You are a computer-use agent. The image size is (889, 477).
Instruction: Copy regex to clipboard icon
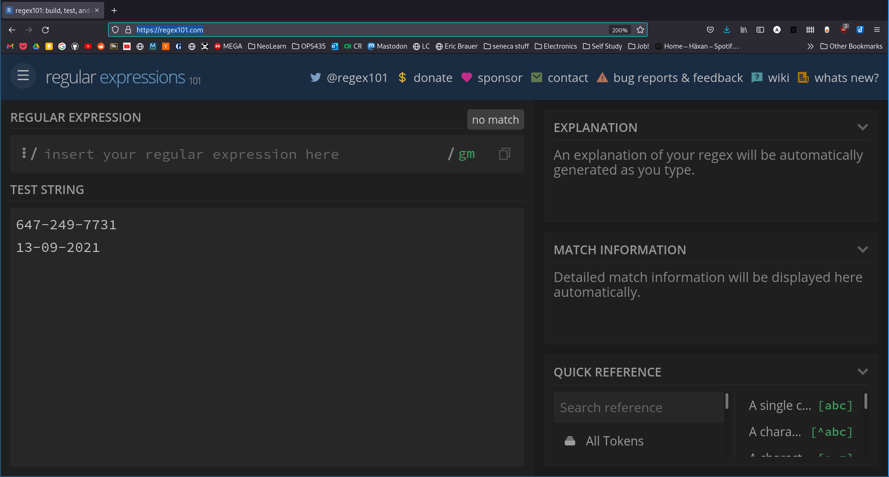pos(504,154)
